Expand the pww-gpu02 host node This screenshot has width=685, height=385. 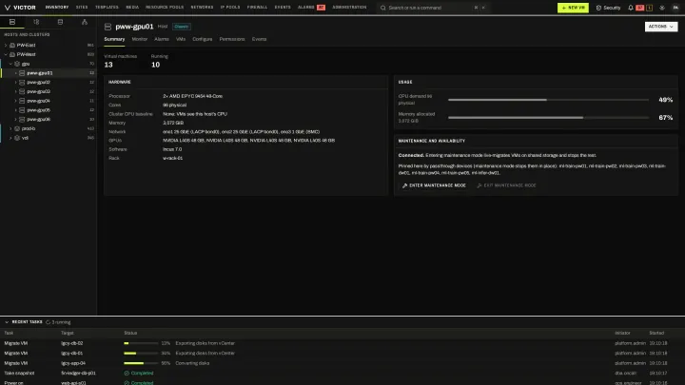[16, 82]
